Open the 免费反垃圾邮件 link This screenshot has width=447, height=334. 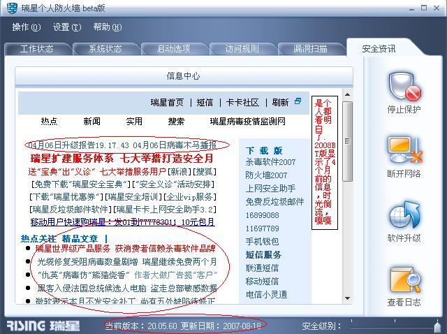[x=274, y=202]
